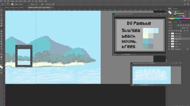The height and width of the screenshot is (106, 190).
Task: Click Background layer lock icon
Action: 188,49
